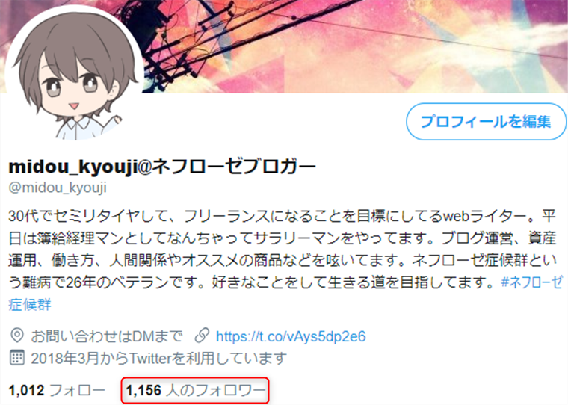
Task: Open the pink header banner image
Action: click(x=355, y=46)
